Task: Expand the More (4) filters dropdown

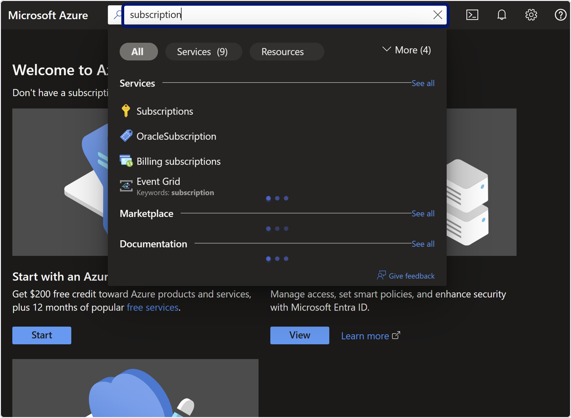Action: tap(407, 50)
